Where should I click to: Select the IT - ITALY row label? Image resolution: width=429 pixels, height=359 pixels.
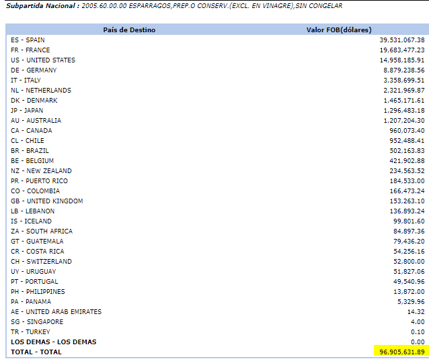coord(26,81)
